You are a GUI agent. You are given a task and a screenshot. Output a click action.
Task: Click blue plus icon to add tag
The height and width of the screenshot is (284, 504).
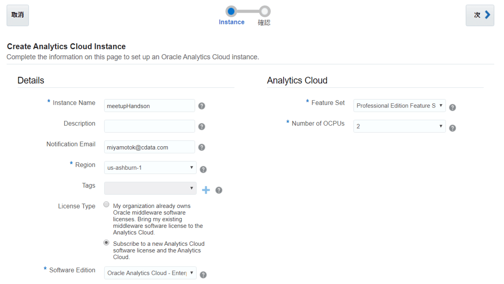click(x=206, y=190)
